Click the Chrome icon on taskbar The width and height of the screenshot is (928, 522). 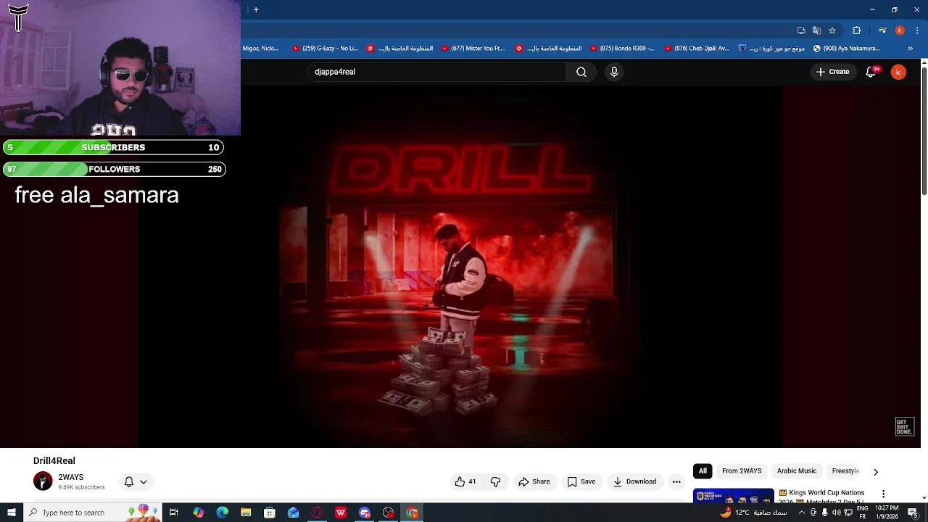[x=412, y=513]
